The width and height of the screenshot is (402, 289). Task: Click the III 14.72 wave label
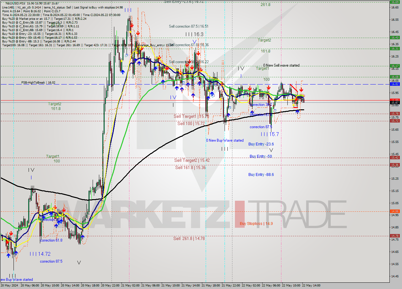click(x=40, y=254)
